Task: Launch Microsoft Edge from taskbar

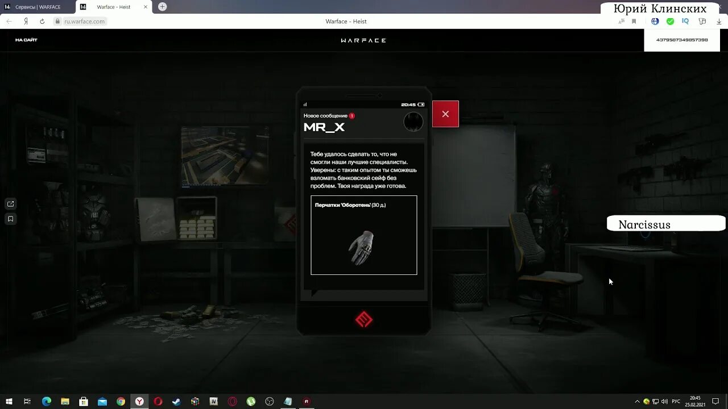Action: point(47,402)
